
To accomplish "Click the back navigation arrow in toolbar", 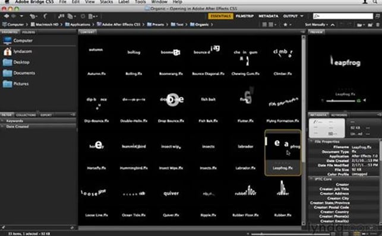I will tap(6, 16).
